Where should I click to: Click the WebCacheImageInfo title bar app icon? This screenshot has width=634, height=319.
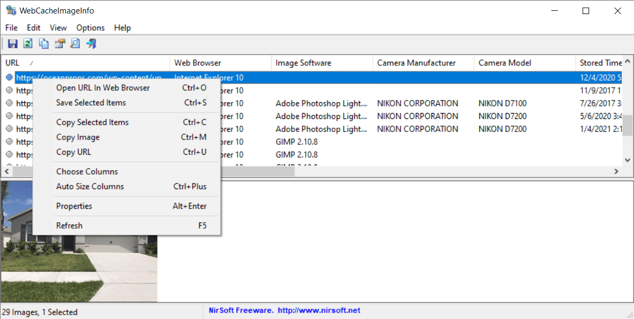11,10
